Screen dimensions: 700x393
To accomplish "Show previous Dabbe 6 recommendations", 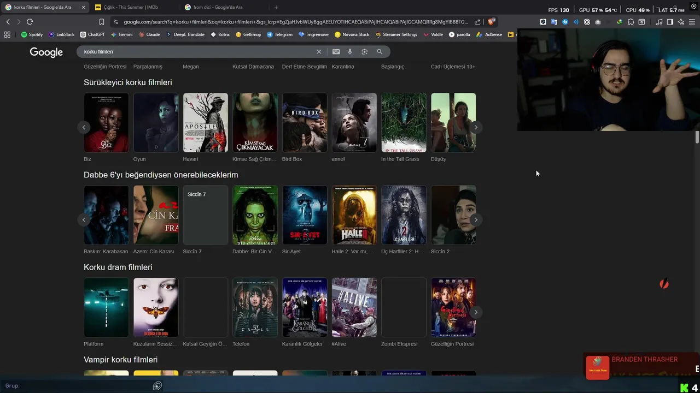I will (x=84, y=219).
